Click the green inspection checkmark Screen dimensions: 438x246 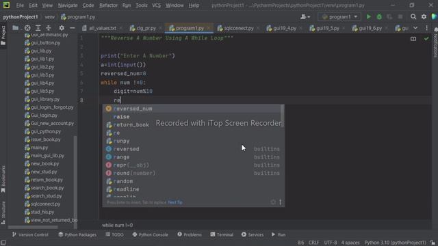[x=426, y=39]
